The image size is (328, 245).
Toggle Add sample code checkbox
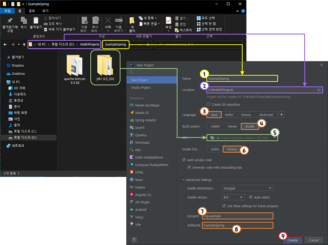[x=184, y=160]
